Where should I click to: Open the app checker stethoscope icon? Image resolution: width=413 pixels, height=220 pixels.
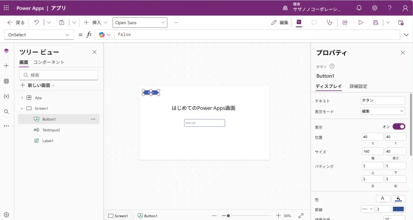330,23
